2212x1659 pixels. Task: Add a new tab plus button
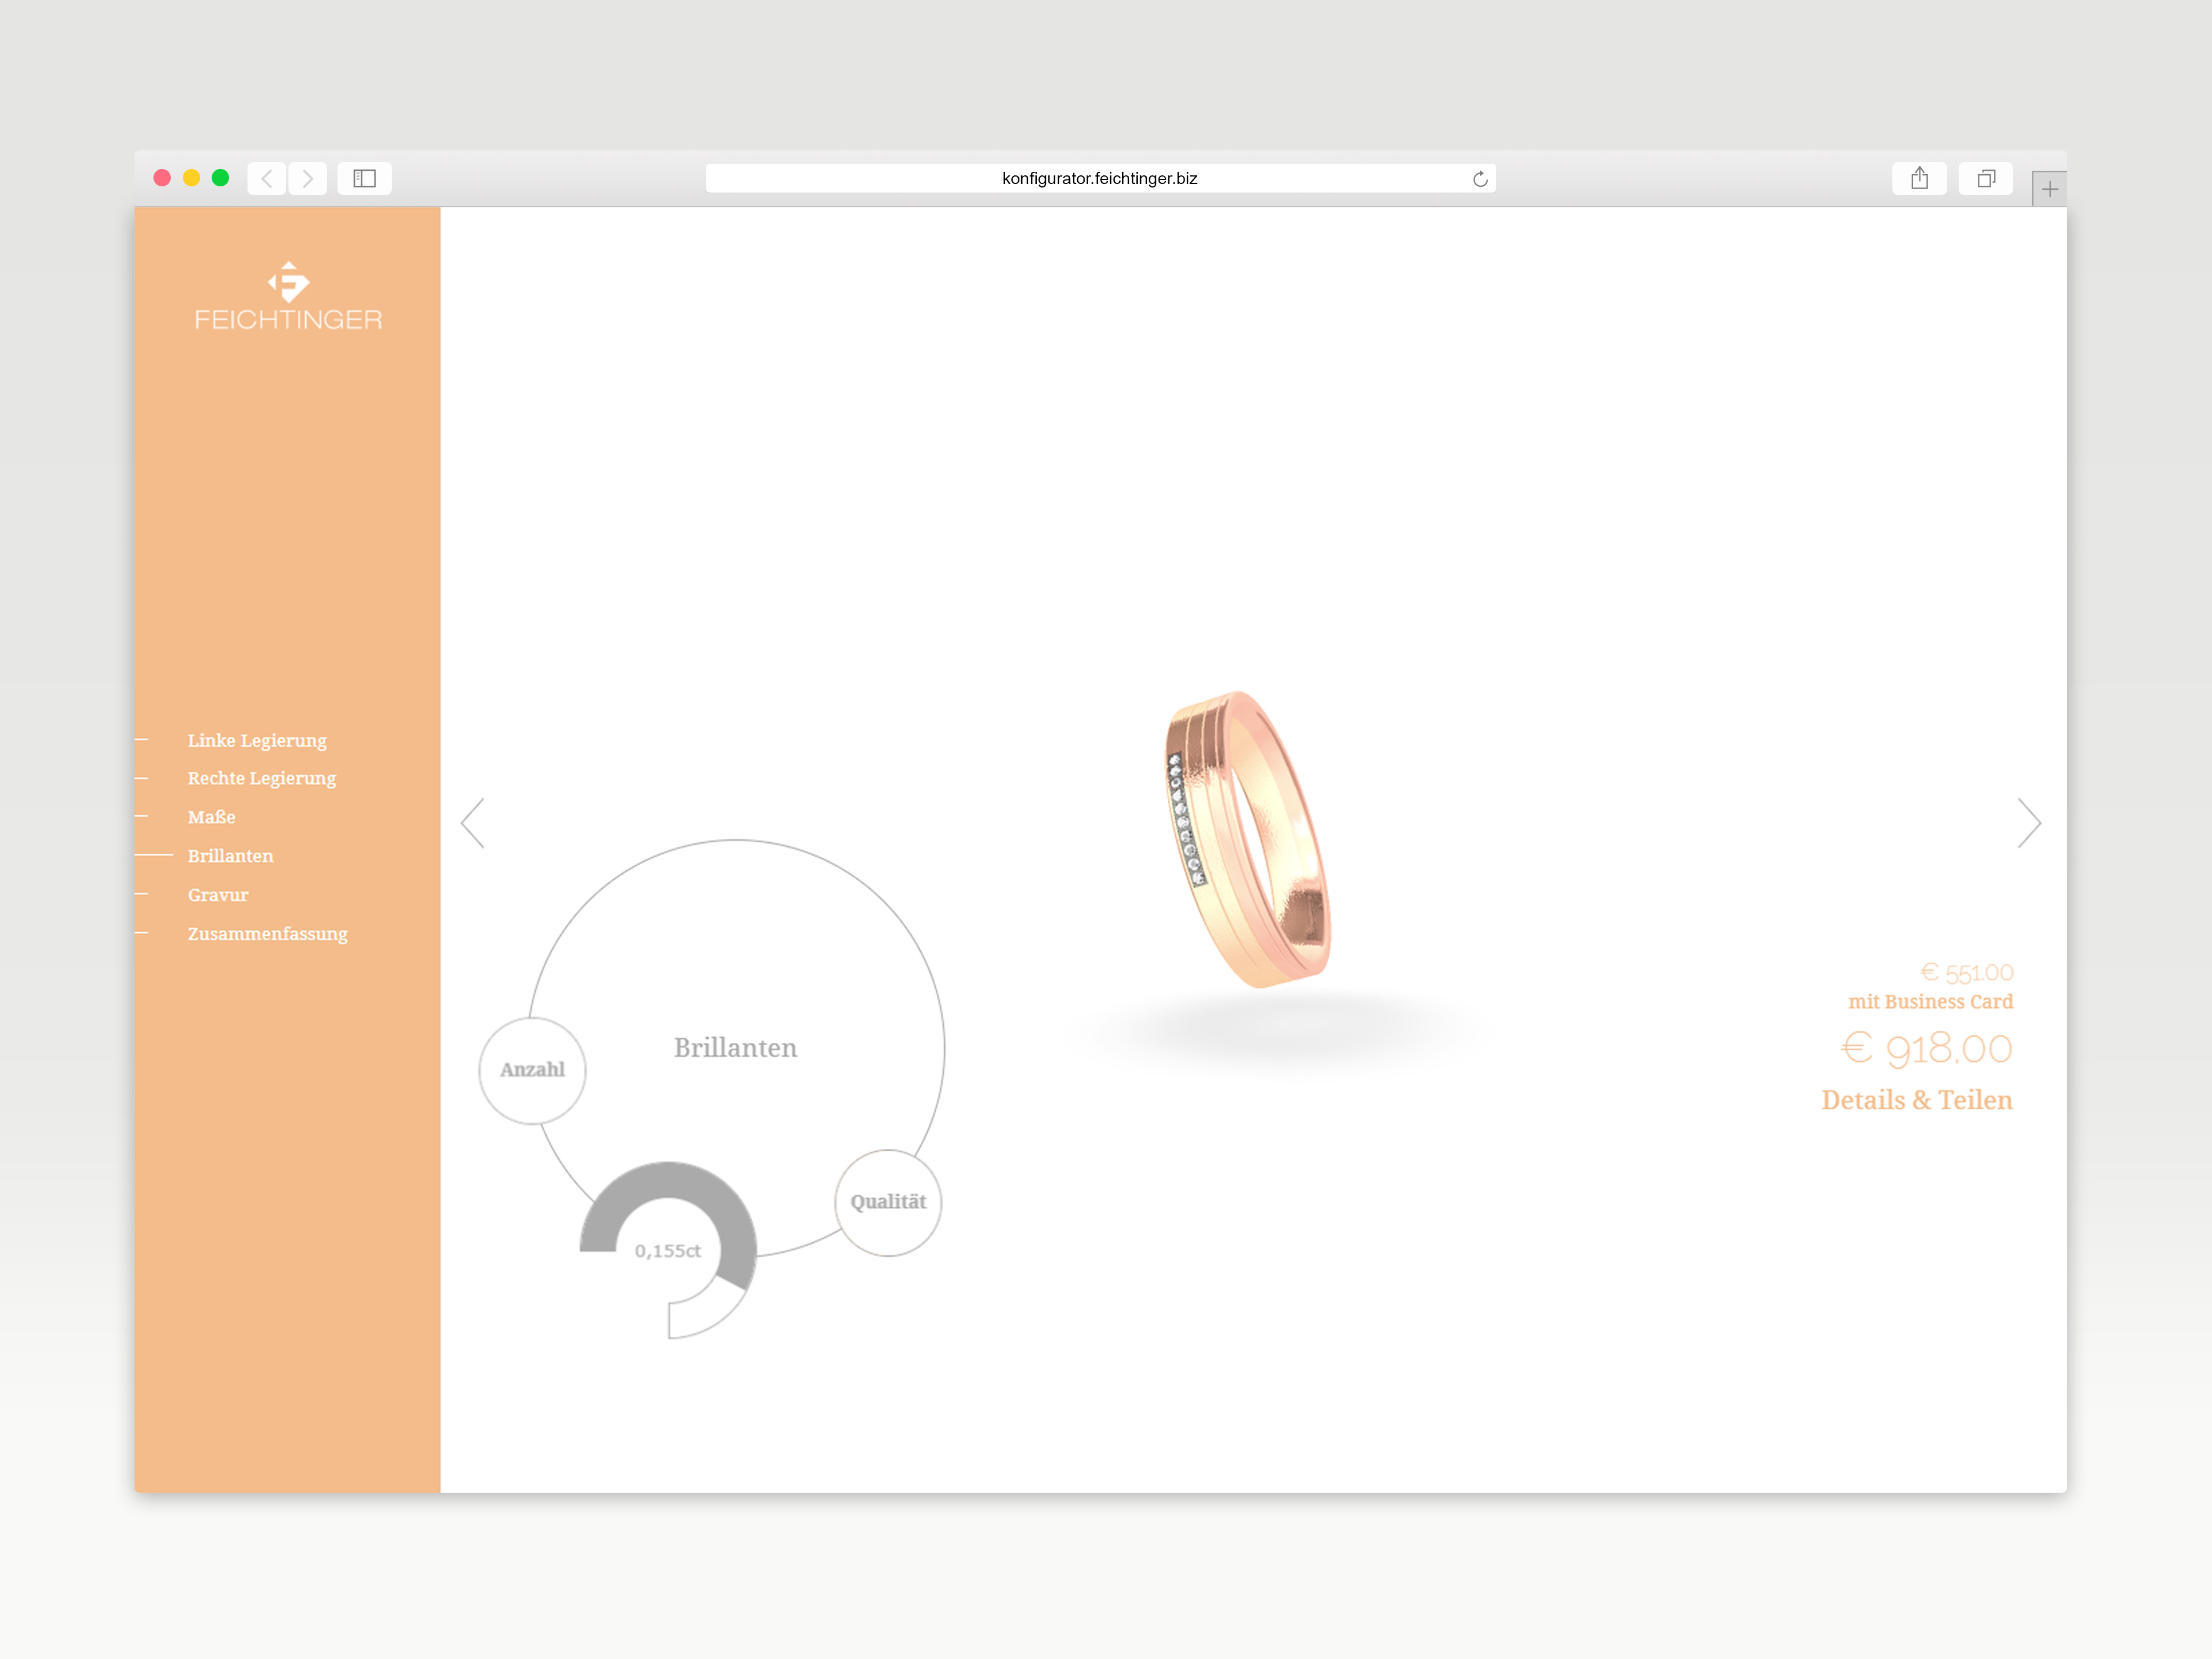pos(2049,189)
